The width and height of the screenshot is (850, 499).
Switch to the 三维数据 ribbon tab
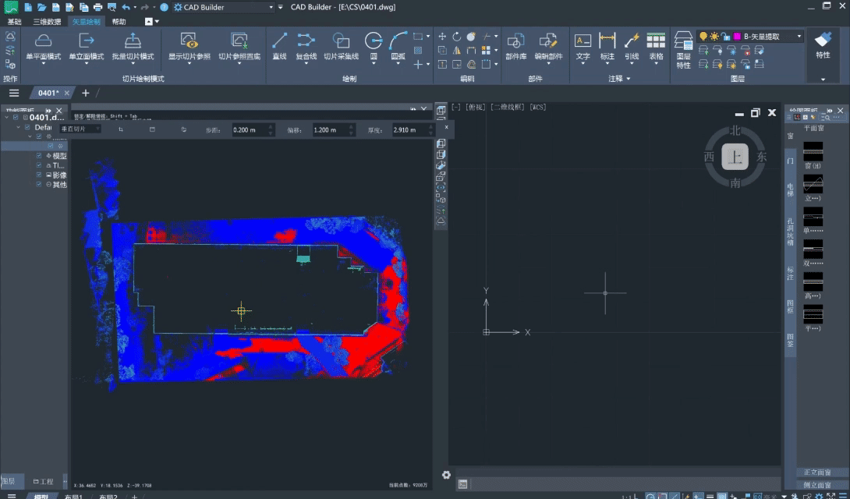point(46,22)
